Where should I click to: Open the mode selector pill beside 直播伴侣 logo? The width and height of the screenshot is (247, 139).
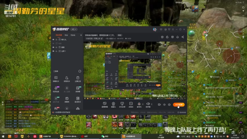[74, 29]
